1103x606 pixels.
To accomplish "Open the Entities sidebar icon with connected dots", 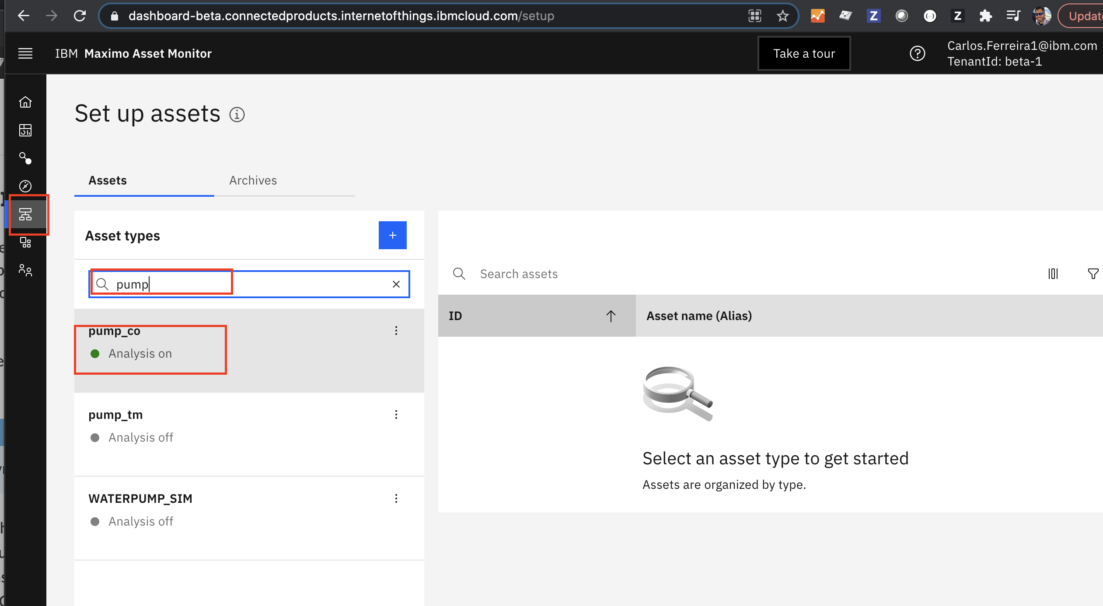I will [25, 158].
